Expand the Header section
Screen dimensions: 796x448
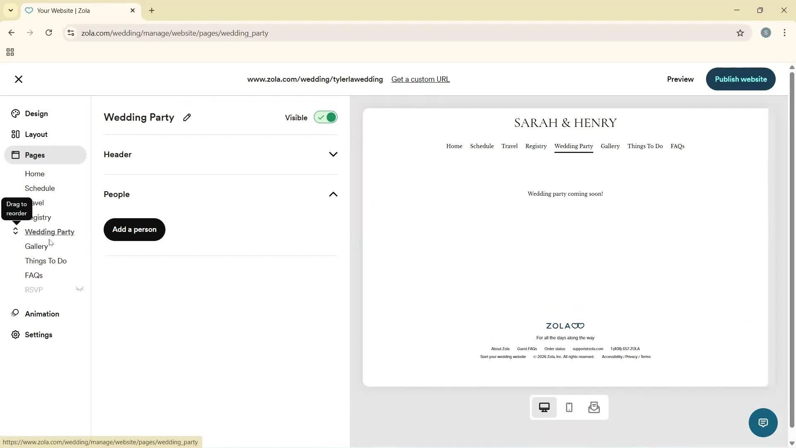[x=333, y=154]
